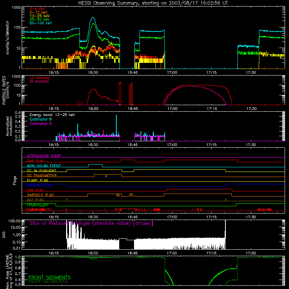Click the SAA FLAG label
Screen dimensions: 289x289
(35, 190)
